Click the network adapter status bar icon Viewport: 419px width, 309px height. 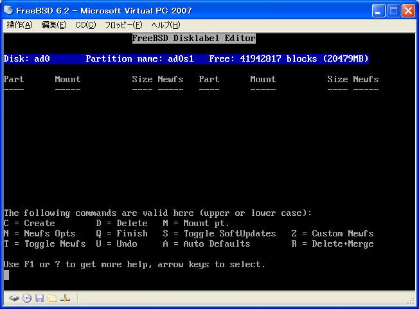point(65,298)
